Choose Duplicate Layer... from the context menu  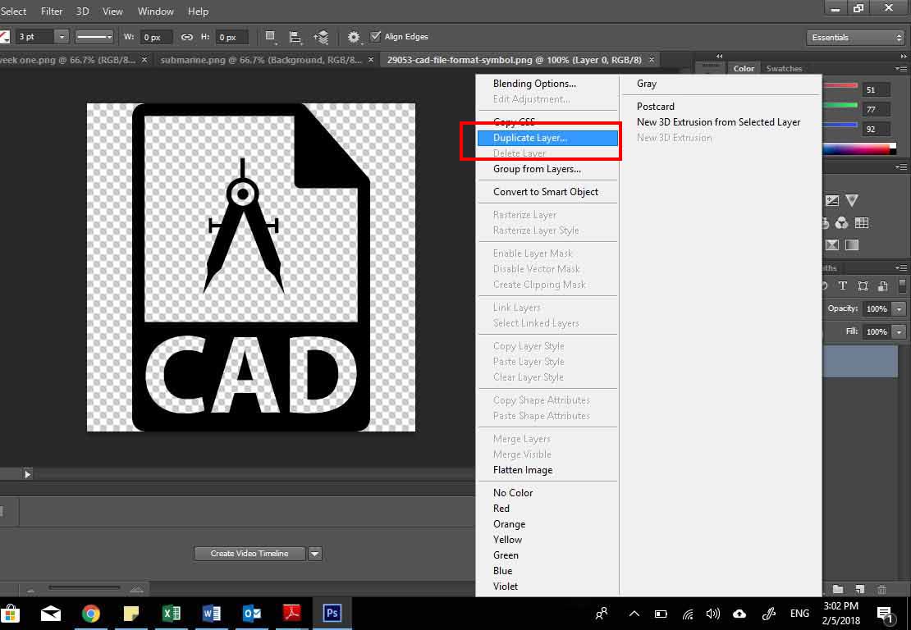pyautogui.click(x=547, y=138)
